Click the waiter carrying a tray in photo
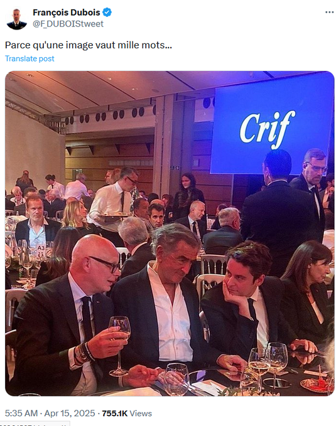 pos(114,200)
